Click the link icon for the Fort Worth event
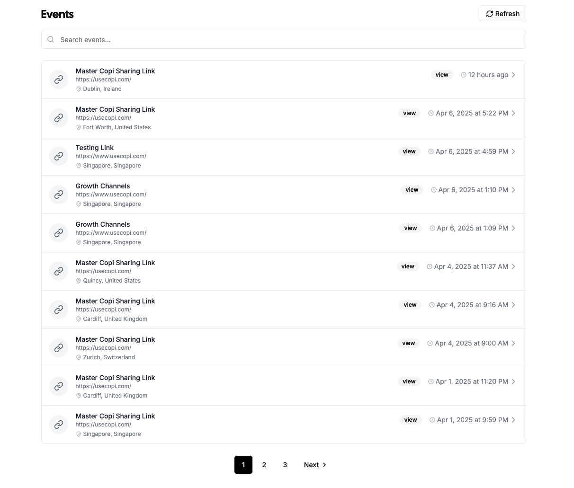The height and width of the screenshot is (488, 574). 59,118
